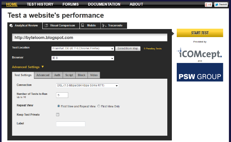Screen dimensions: 231x142
Task: Select the Video sub-tab
Action: point(94,75)
